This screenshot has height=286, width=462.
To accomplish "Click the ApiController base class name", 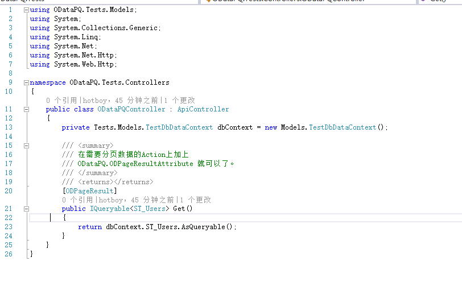I will (203, 109).
